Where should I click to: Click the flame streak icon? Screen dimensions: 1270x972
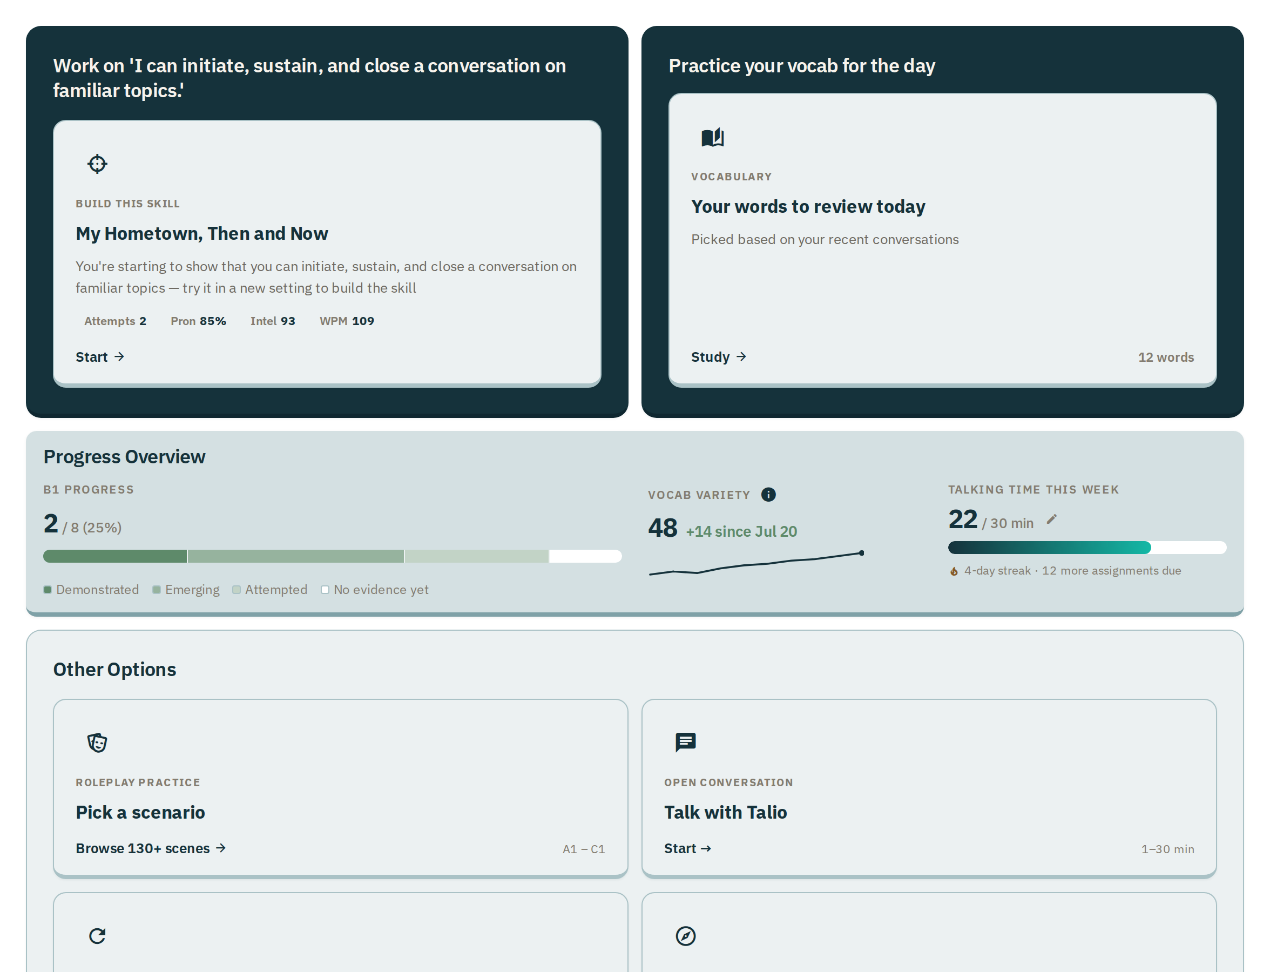(x=954, y=571)
